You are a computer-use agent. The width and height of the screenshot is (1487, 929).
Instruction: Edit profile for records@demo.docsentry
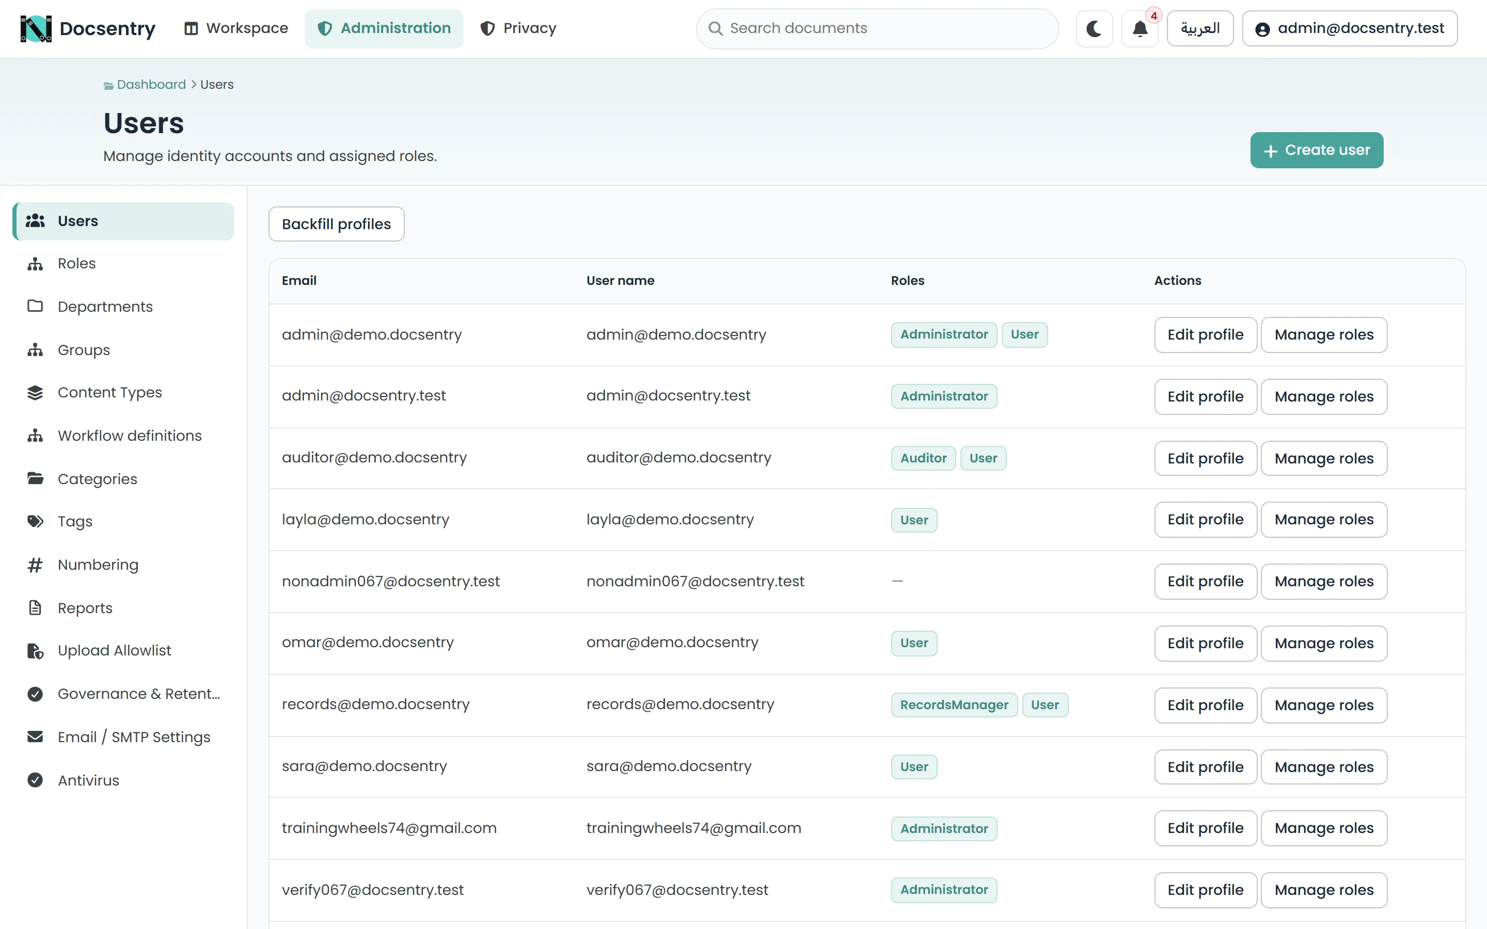click(1205, 706)
